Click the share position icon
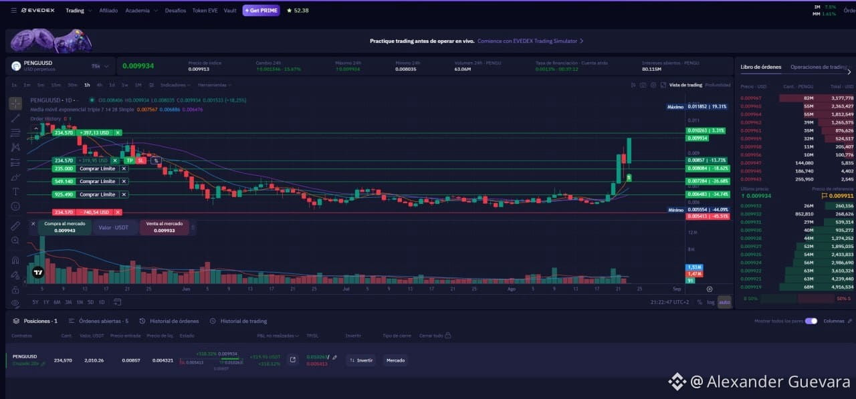 point(292,360)
